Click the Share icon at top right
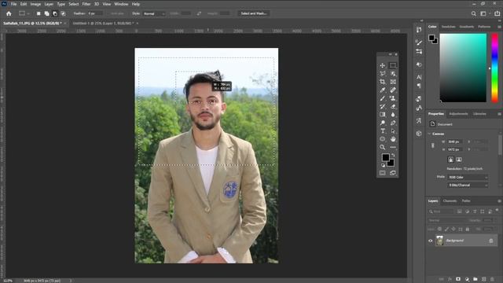 pos(497,13)
